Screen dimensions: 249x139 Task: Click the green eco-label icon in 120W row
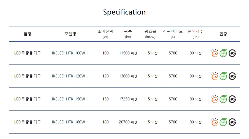coord(223,76)
